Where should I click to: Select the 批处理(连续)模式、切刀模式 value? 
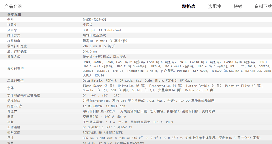pos(104,57)
